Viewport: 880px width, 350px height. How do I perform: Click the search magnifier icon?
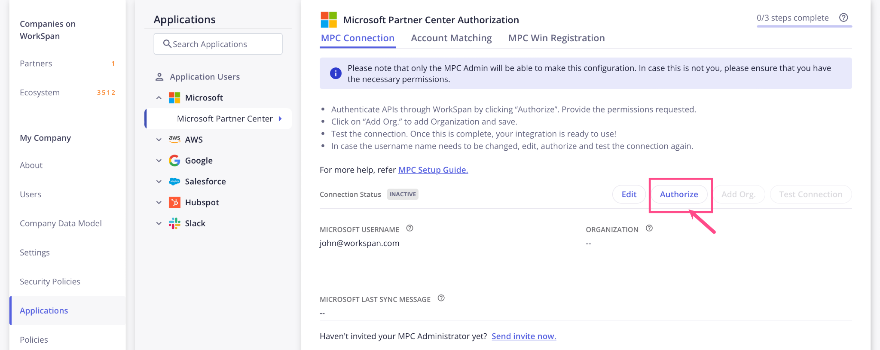(x=167, y=44)
